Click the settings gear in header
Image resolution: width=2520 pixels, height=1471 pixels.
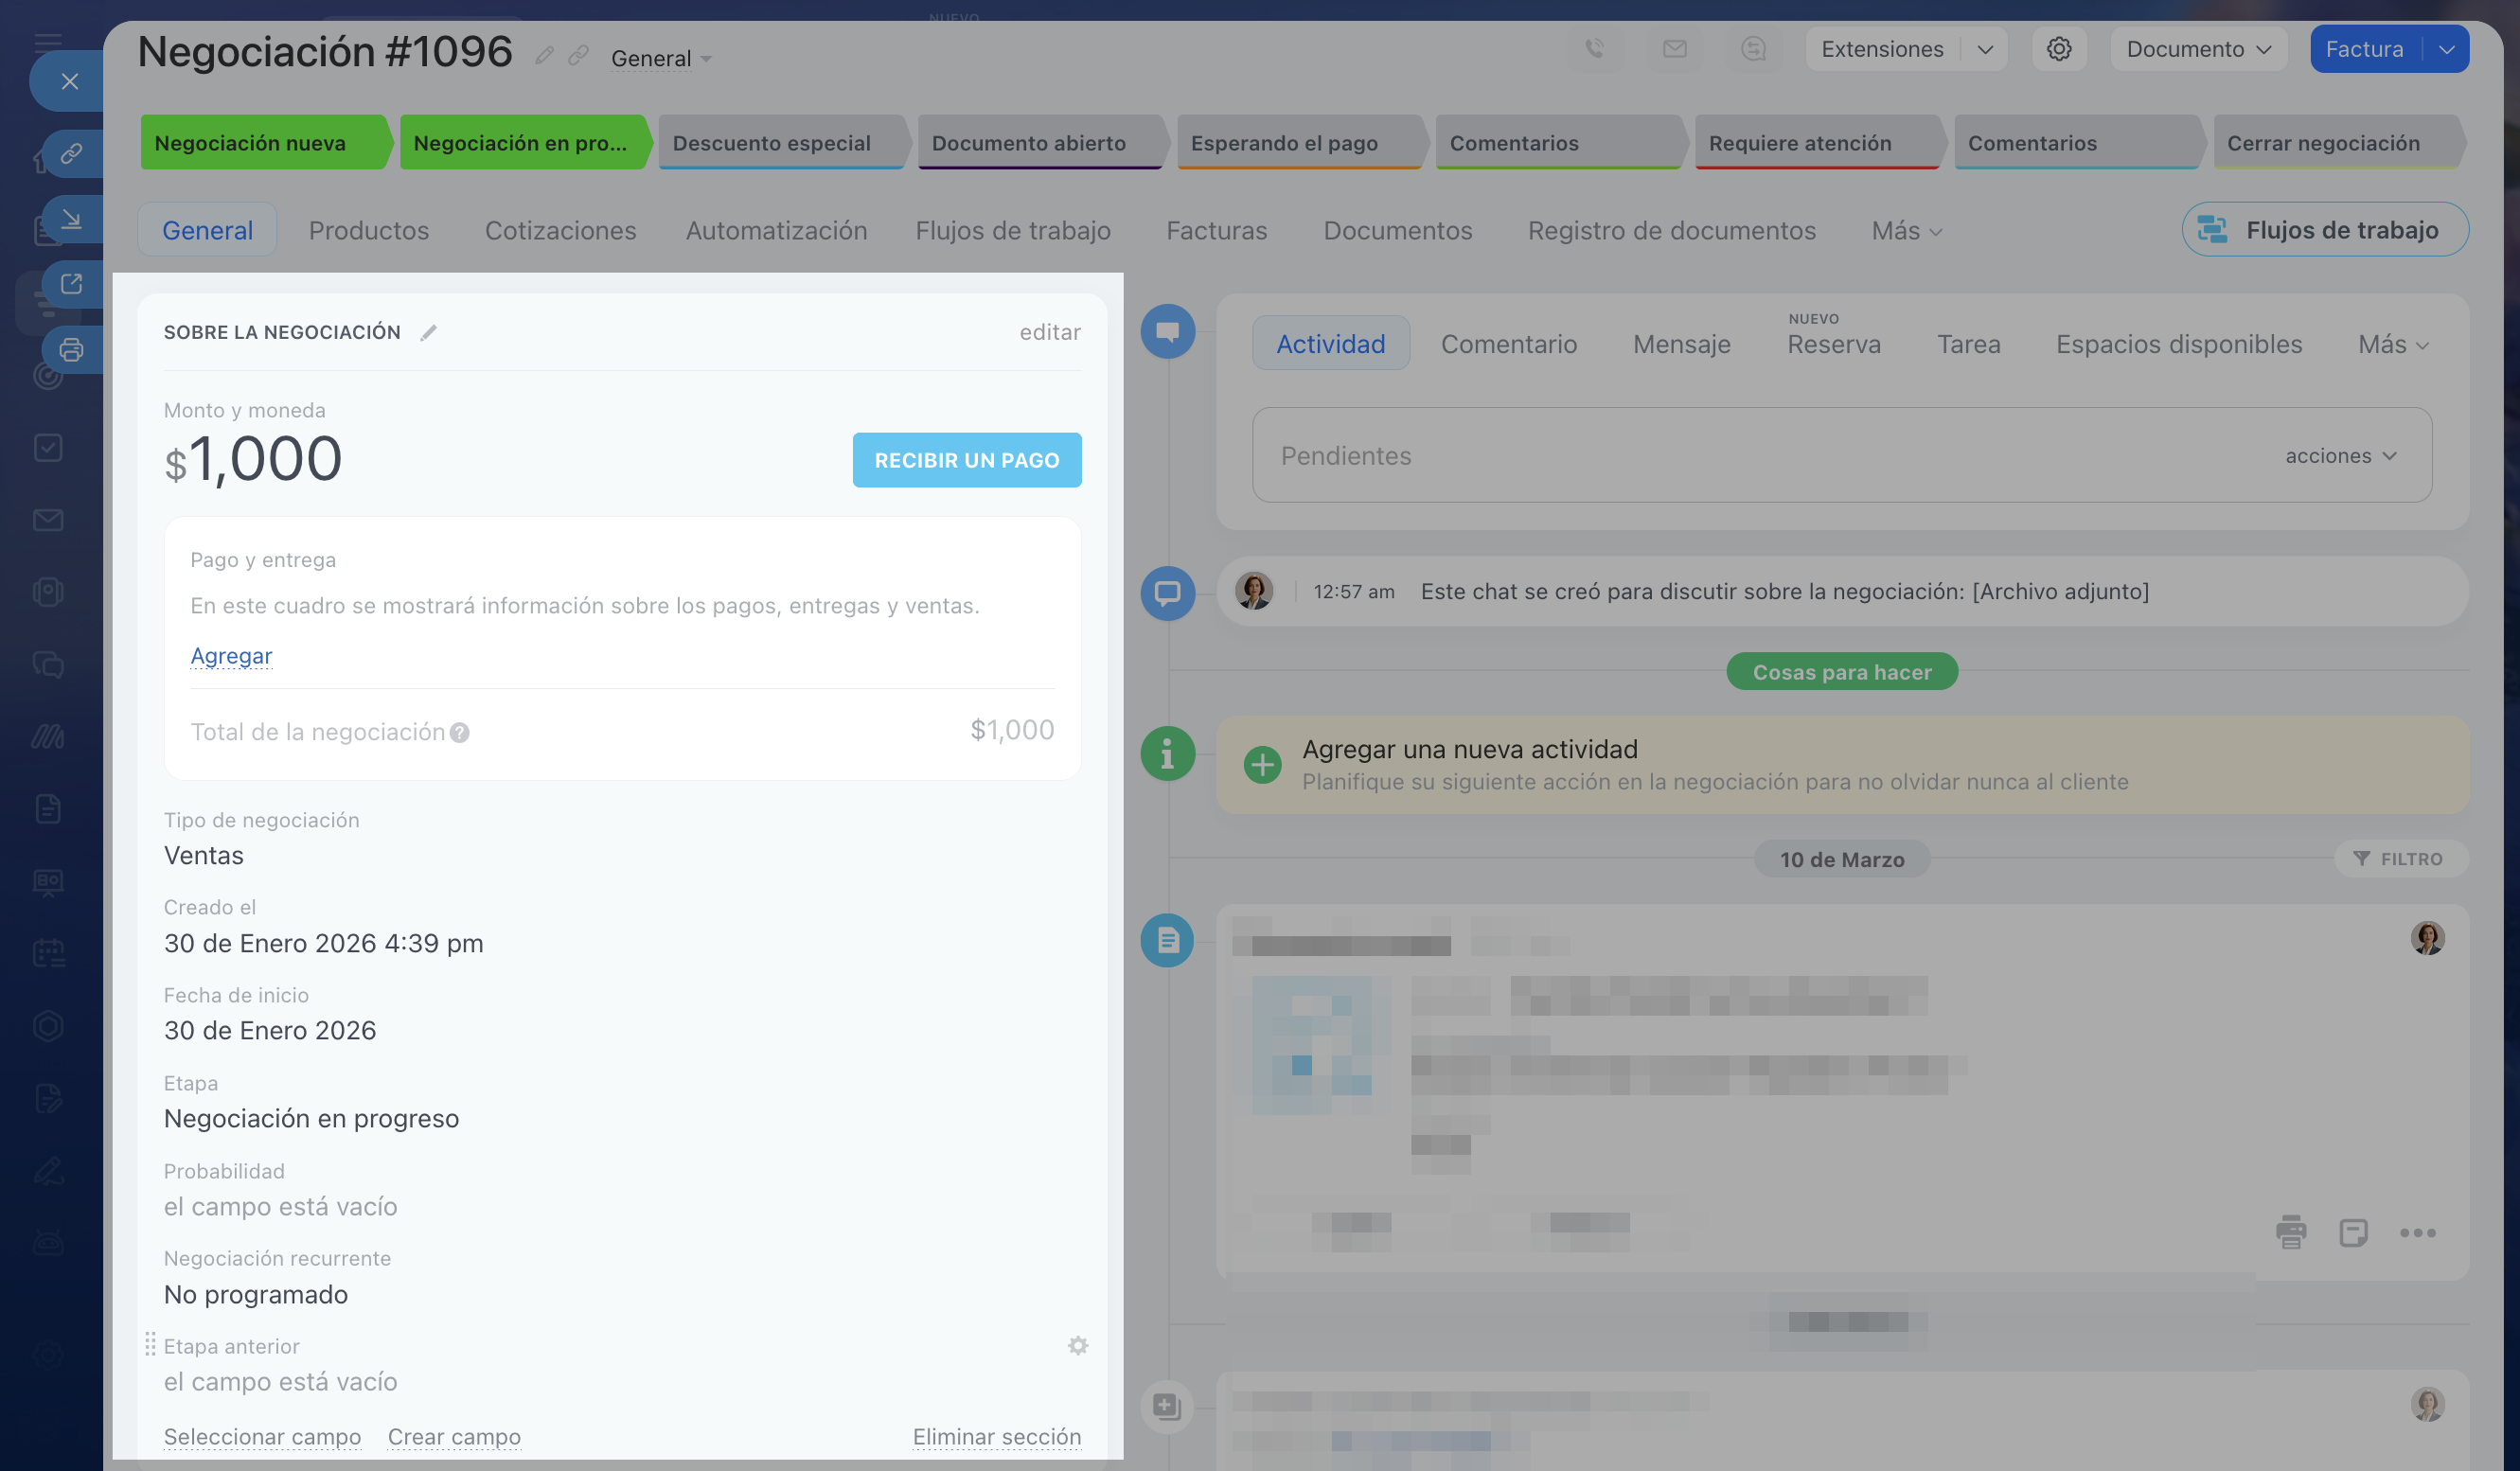click(2058, 49)
